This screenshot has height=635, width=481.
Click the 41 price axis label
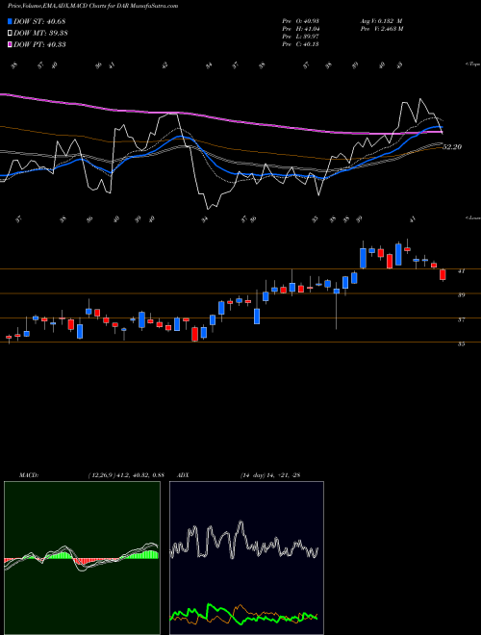[461, 271]
